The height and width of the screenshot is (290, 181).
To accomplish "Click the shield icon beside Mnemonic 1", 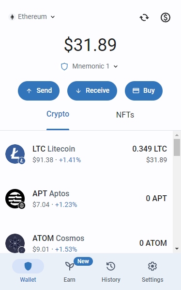I will pyautogui.click(x=64, y=67).
